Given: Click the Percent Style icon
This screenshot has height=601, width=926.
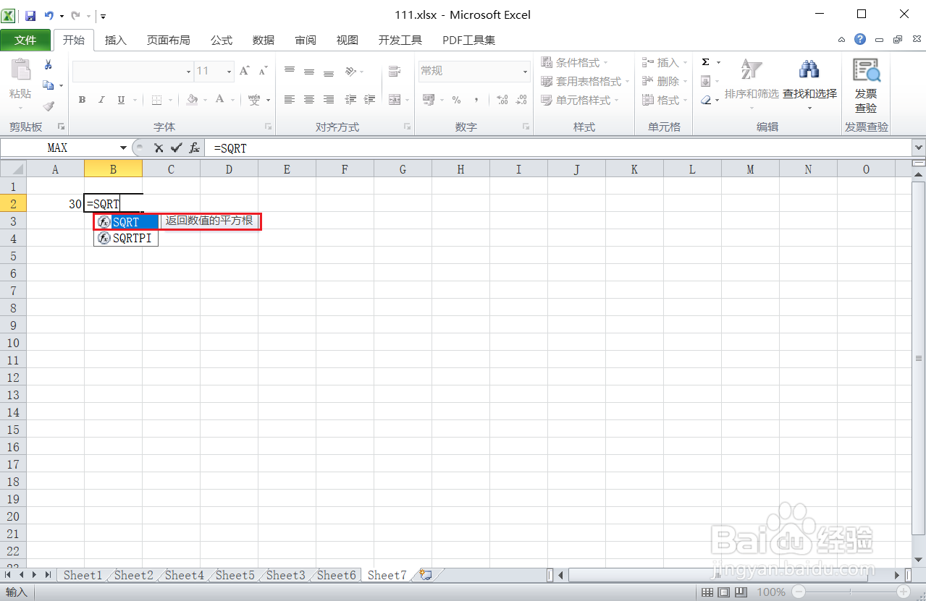Looking at the screenshot, I should [456, 100].
